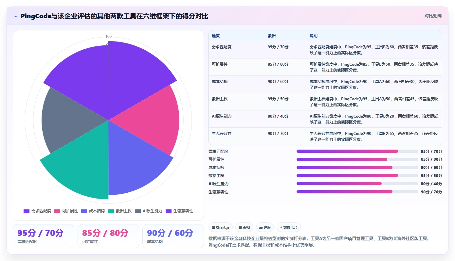Select the Chart.js chip
455x261 pixels.
click(221, 227)
